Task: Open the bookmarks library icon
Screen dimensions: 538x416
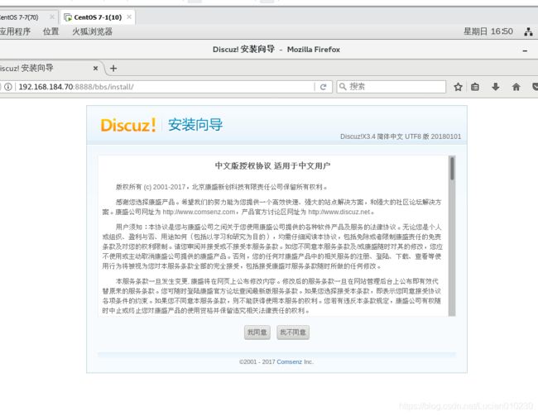Action: 475,87
